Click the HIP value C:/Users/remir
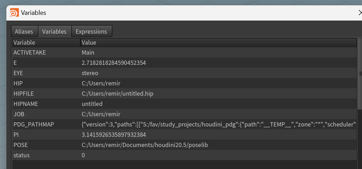This screenshot has height=169, width=362. click(101, 83)
